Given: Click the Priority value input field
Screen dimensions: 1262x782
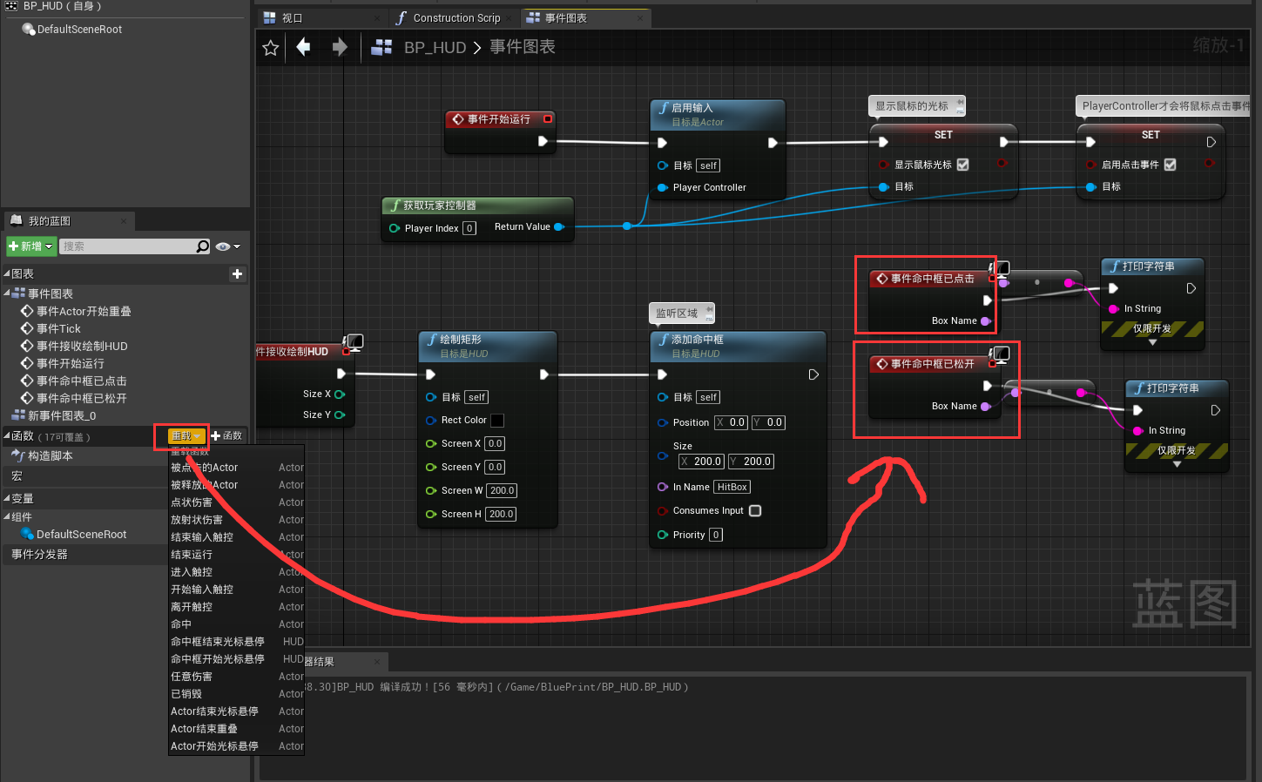Looking at the screenshot, I should [716, 535].
